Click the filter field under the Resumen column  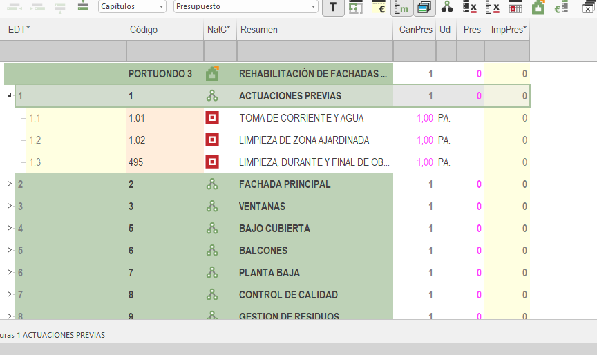314,52
